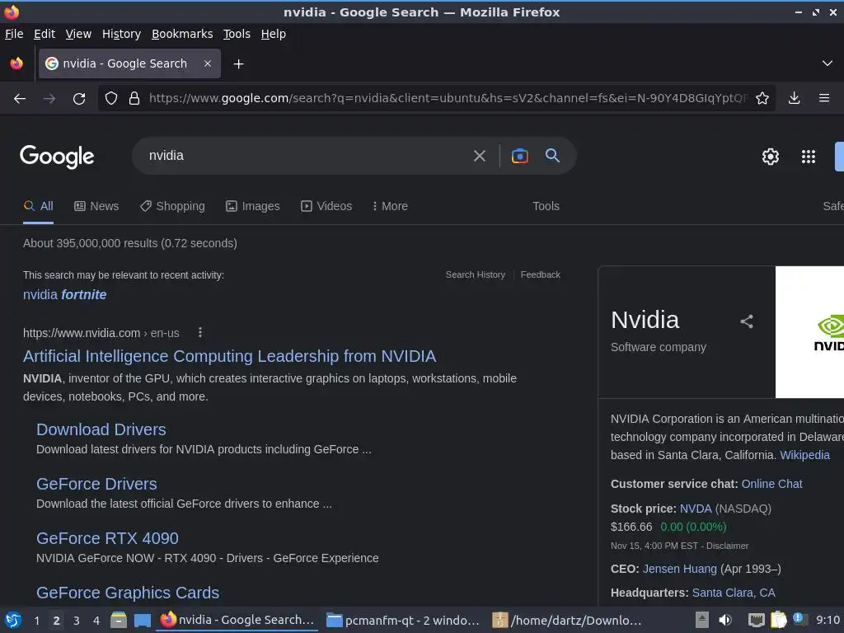
Task: Open the Help menu
Action: (x=274, y=34)
